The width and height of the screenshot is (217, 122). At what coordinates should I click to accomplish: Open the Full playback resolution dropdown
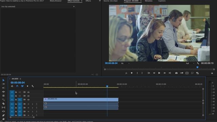tap(190, 63)
